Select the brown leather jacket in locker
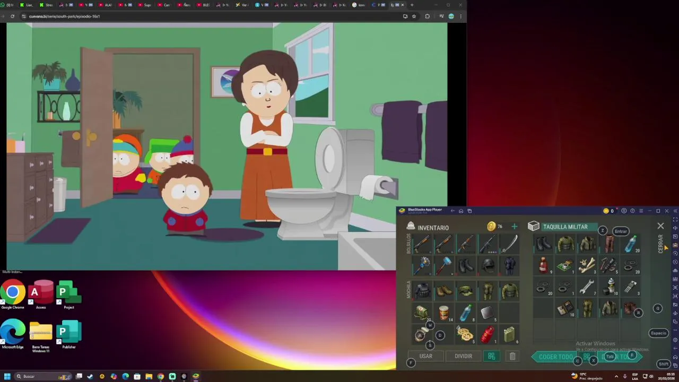Image resolution: width=679 pixels, height=382 pixels. [x=630, y=308]
